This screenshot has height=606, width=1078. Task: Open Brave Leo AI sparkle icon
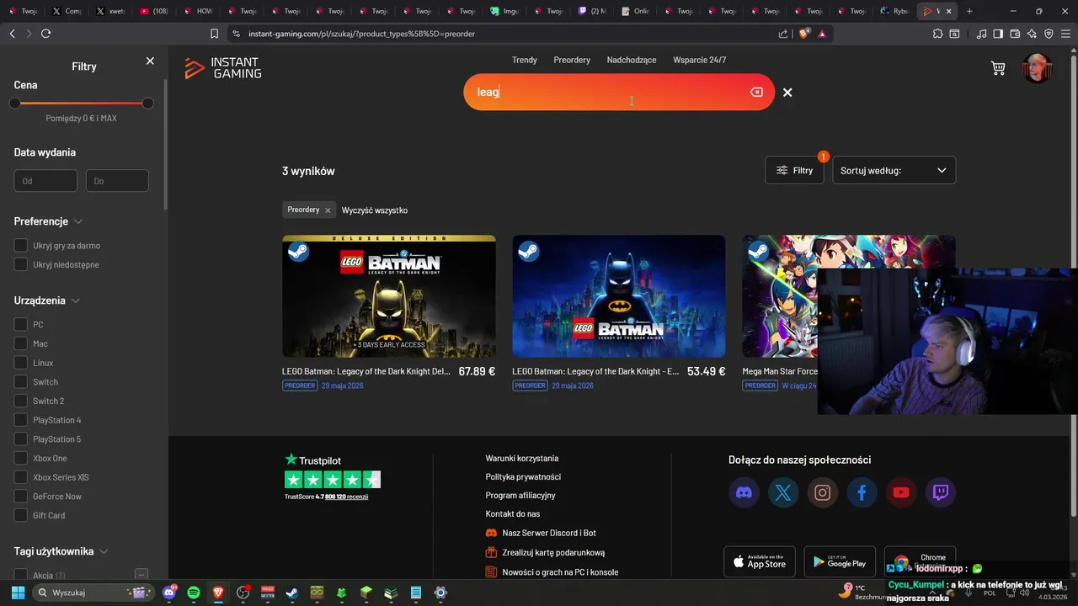[1032, 34]
